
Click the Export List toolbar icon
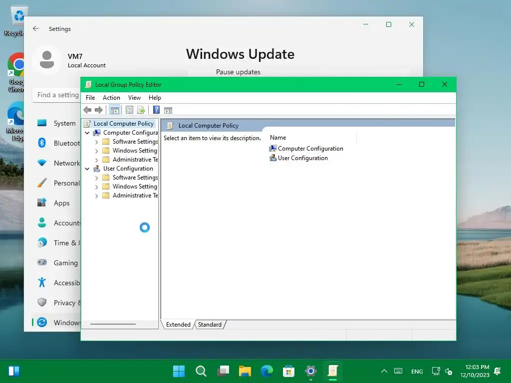pyautogui.click(x=141, y=110)
